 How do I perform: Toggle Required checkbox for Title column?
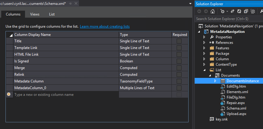click(179, 41)
